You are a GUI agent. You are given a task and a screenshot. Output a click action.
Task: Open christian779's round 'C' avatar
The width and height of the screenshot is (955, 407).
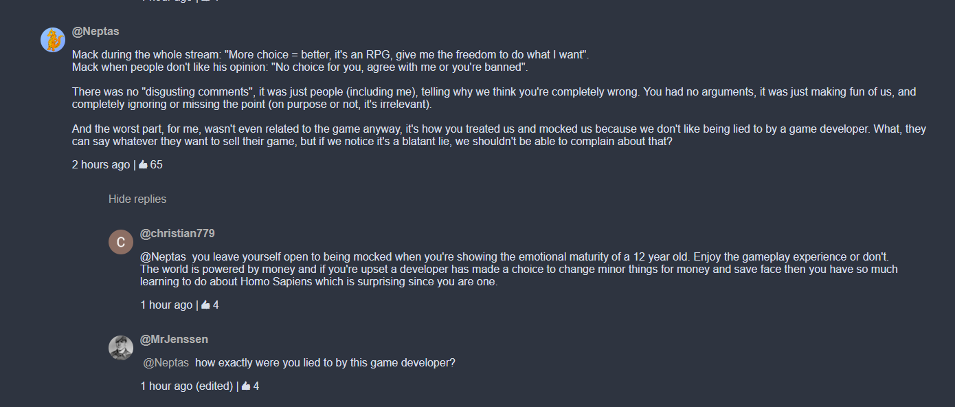[121, 242]
